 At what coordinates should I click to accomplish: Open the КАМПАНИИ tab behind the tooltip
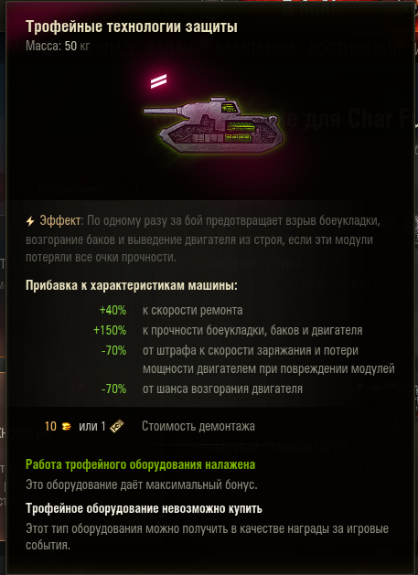pos(254,48)
